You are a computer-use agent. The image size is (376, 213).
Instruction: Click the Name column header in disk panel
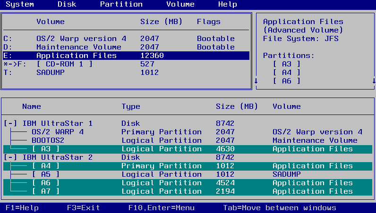tap(32, 106)
